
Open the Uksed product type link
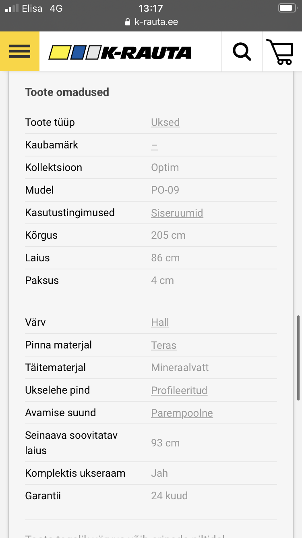165,122
